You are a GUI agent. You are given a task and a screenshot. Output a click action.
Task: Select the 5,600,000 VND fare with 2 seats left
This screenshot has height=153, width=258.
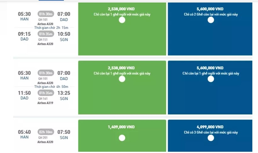(x=211, y=20)
